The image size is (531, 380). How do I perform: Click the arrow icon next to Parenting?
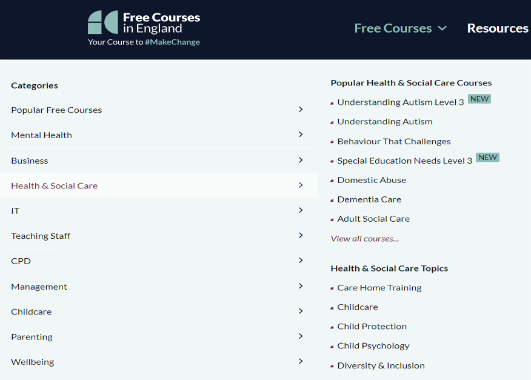coord(301,336)
